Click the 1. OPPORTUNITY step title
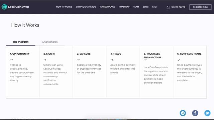Screen dimensions: 214x120 coord(20,54)
